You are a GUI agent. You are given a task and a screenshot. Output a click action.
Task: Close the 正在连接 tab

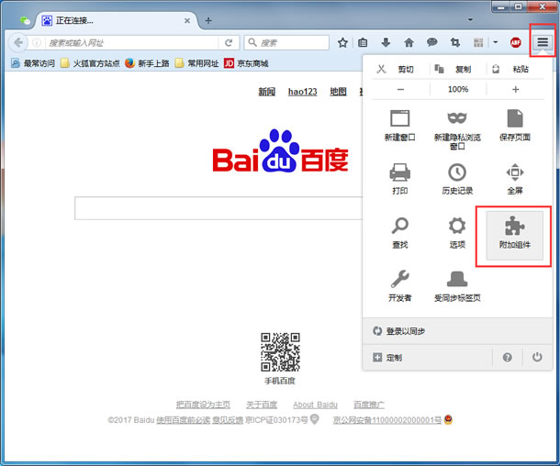tap(186, 21)
